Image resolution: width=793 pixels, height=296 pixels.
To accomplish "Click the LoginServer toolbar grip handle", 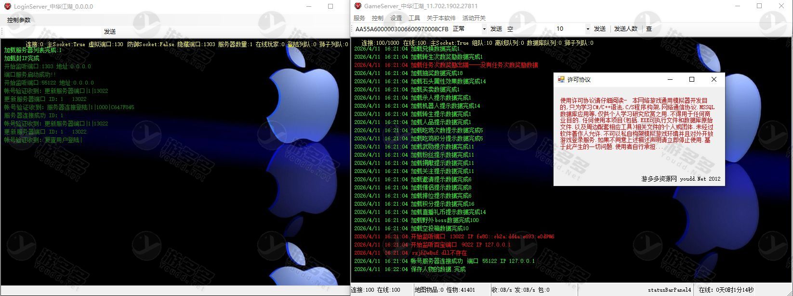I will [2, 32].
